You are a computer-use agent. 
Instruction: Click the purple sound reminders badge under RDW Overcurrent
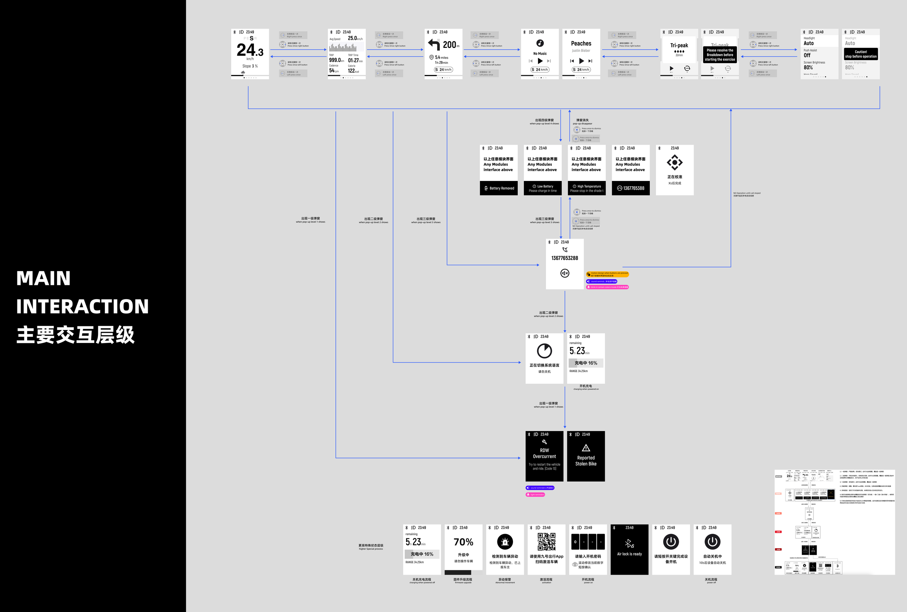540,488
